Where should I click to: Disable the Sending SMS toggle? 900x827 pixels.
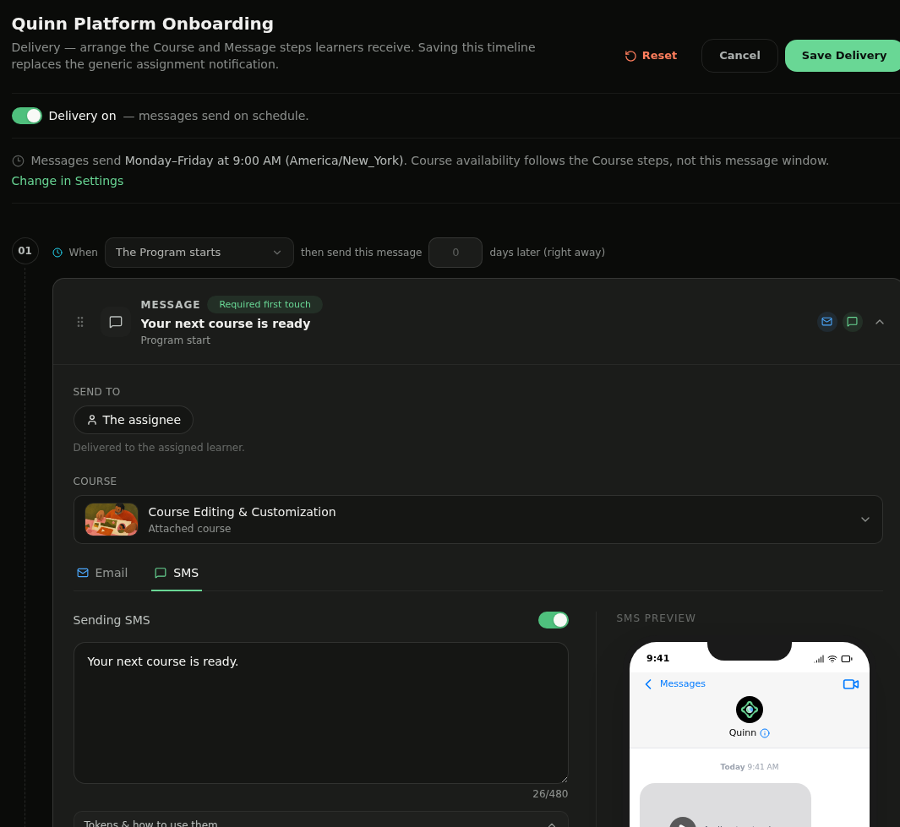click(x=554, y=620)
